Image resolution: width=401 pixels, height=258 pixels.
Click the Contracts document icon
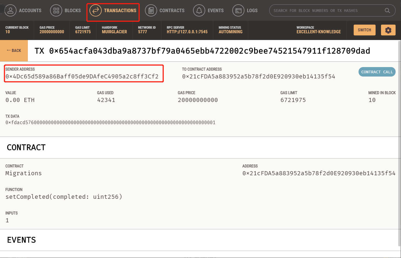[x=151, y=11]
